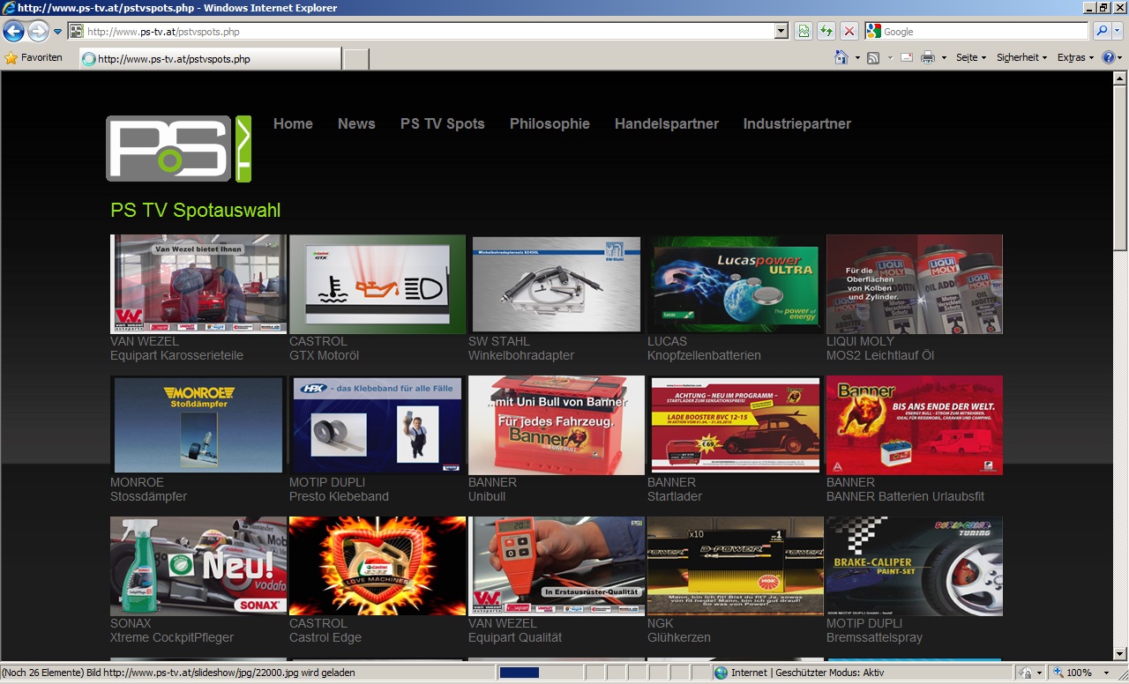Open the Banner Unibull battery thumbnail
The height and width of the screenshot is (684, 1129).
click(x=557, y=425)
